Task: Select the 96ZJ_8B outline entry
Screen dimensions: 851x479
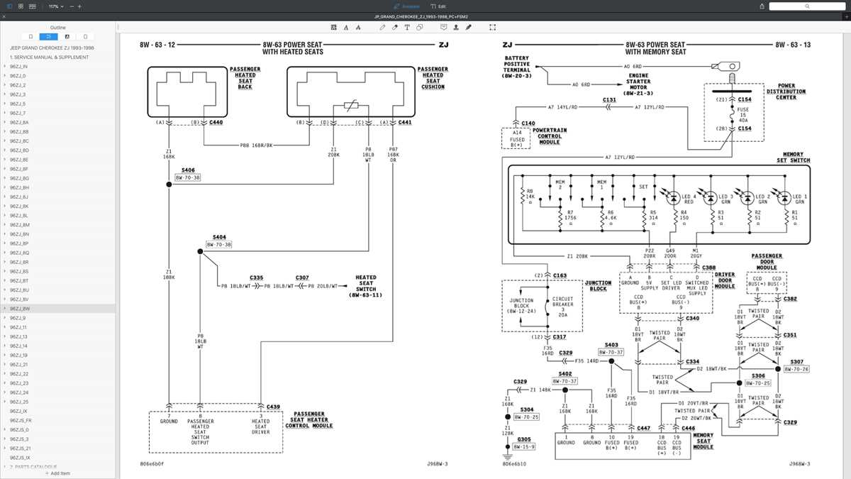Action: pyautogui.click(x=19, y=131)
